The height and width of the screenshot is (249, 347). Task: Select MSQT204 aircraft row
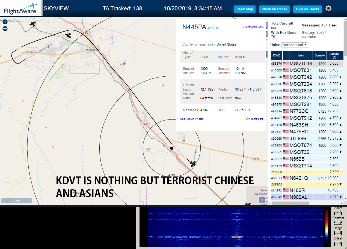(x=307, y=84)
